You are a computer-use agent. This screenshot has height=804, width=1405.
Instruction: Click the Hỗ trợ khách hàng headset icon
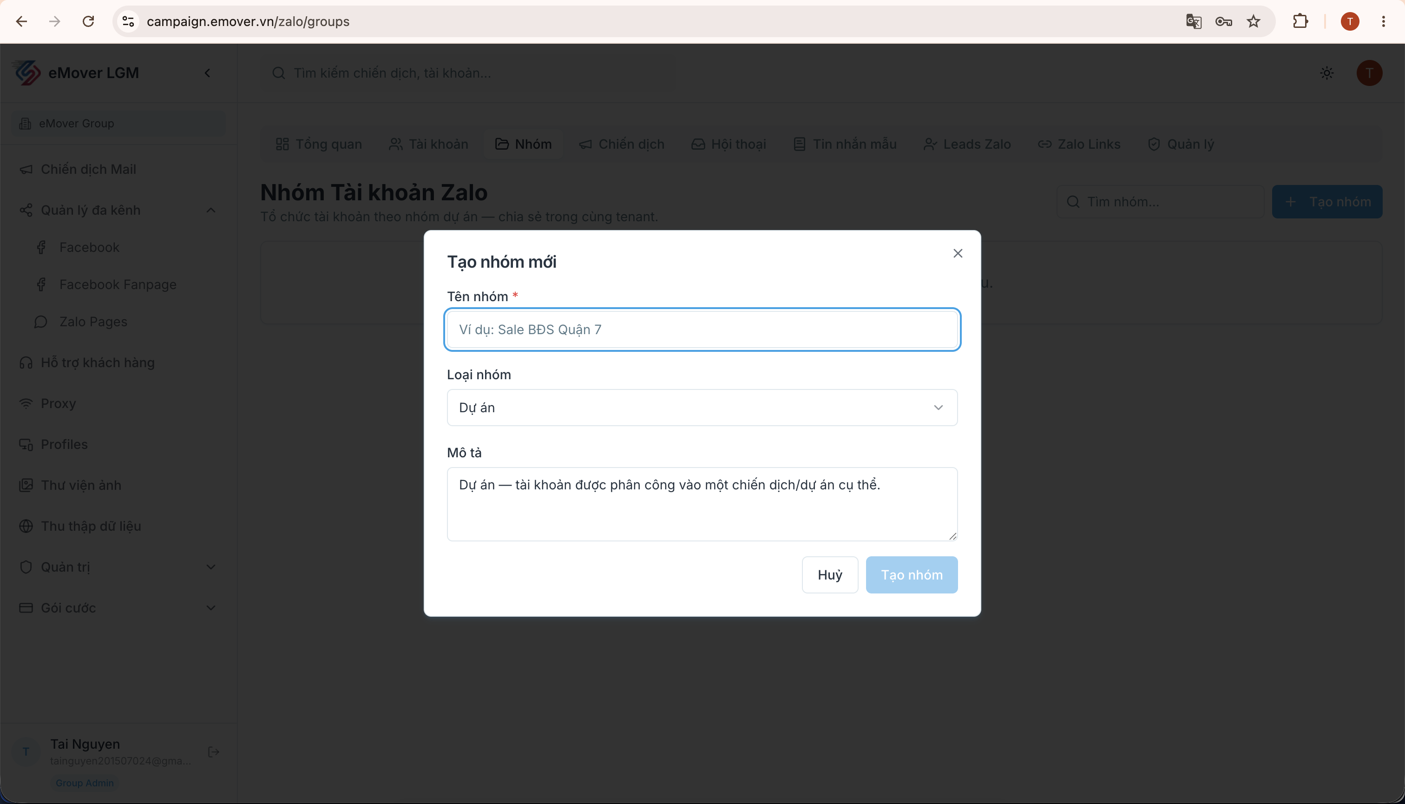(26, 363)
